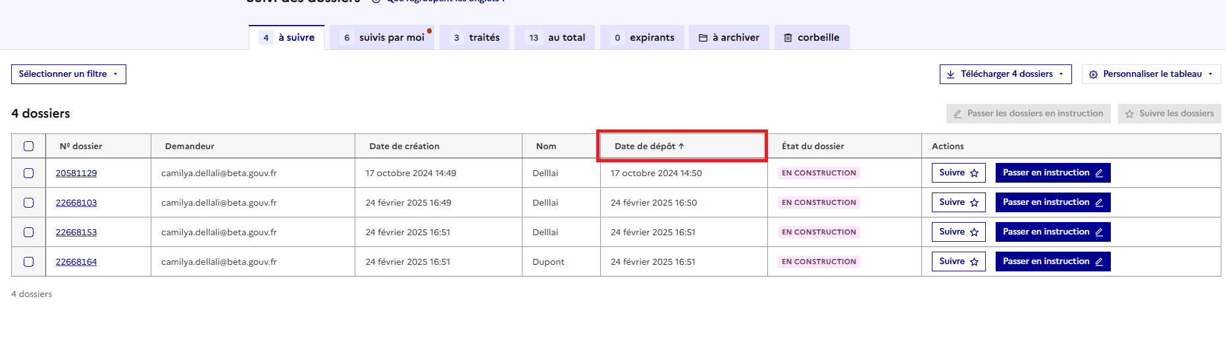Open dossier link 22668164

[x=76, y=262]
